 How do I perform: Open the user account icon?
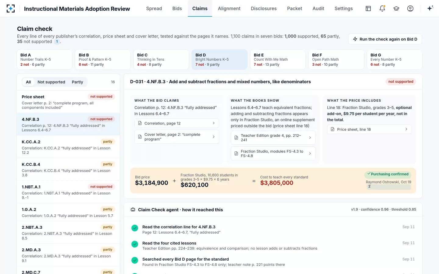point(410,9)
